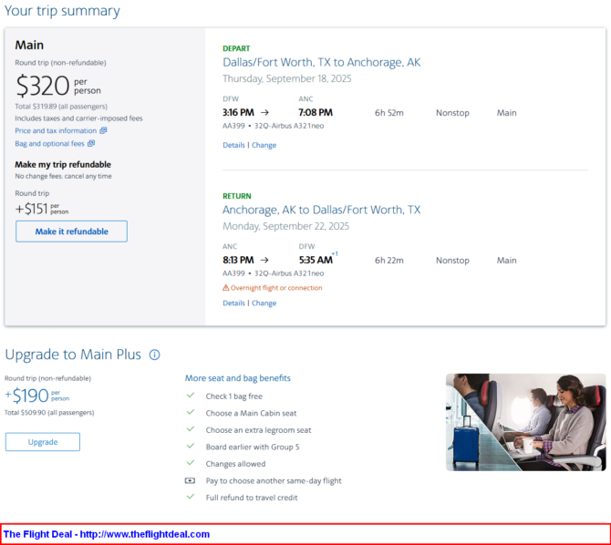Click the $320 per person price
The width and height of the screenshot is (611, 545).
coord(58,86)
